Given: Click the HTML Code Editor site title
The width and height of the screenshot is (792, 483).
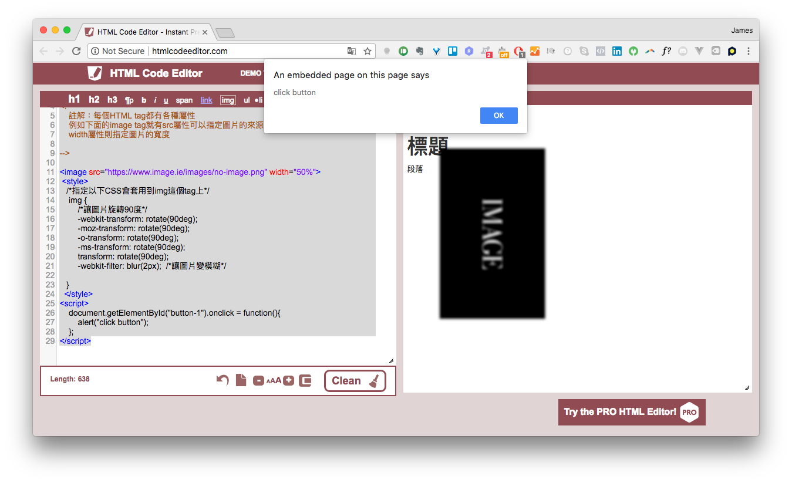Looking at the screenshot, I should pos(156,73).
